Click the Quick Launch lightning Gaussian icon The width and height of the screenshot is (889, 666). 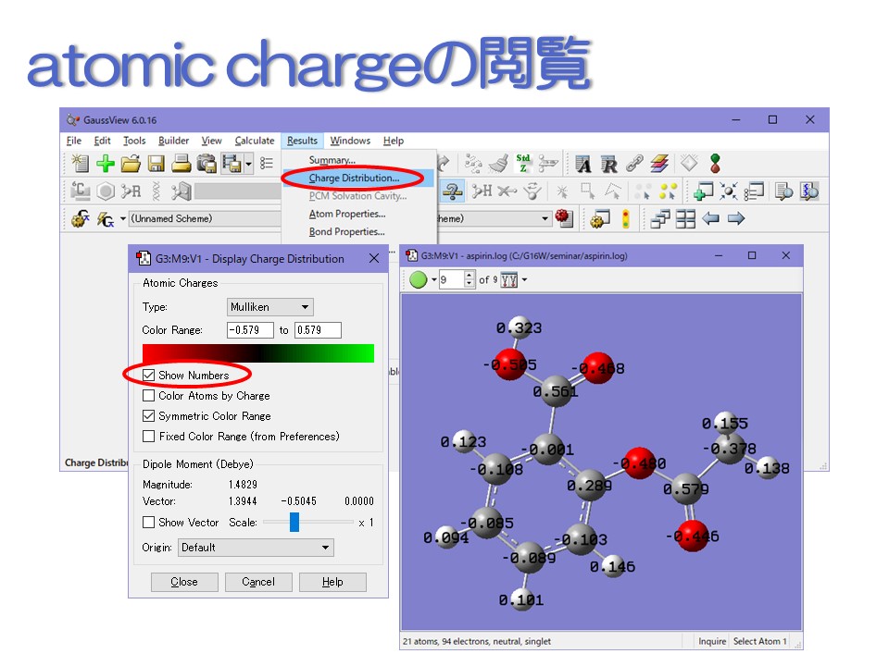[x=106, y=218]
